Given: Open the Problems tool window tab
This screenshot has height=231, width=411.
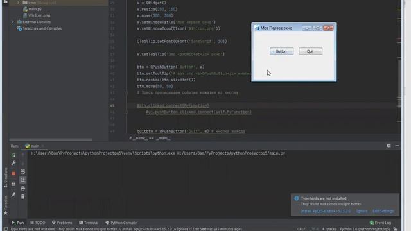Looking at the screenshot, I should coord(62,223).
